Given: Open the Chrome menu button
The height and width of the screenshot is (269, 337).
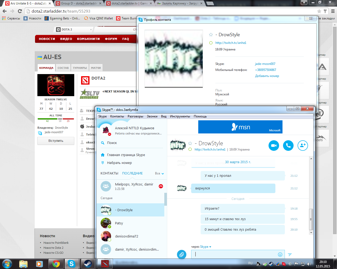Looking at the screenshot, I should (x=333, y=11).
